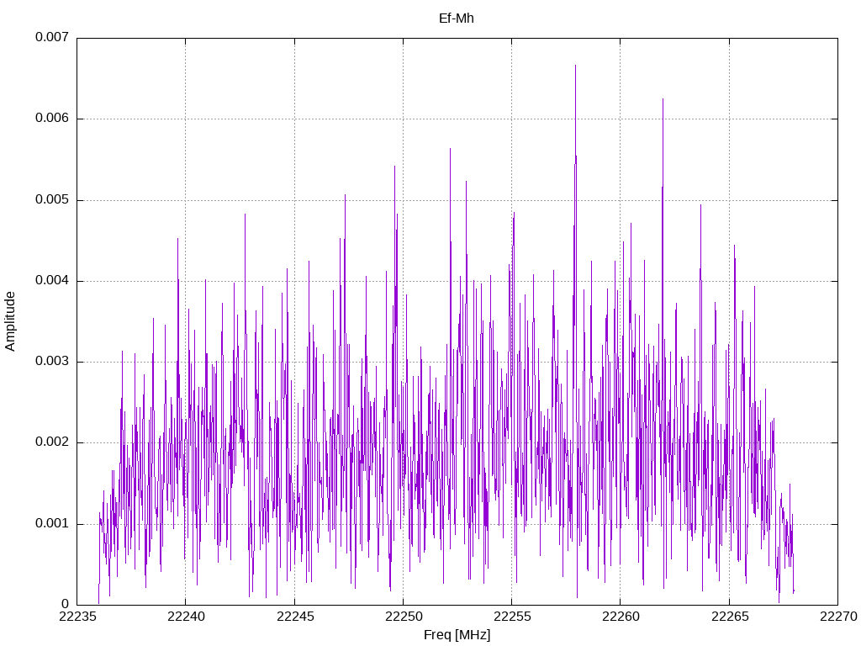Click the second-tallest peak near 22262 MHz
This screenshot has height=646, width=861.
point(663,101)
